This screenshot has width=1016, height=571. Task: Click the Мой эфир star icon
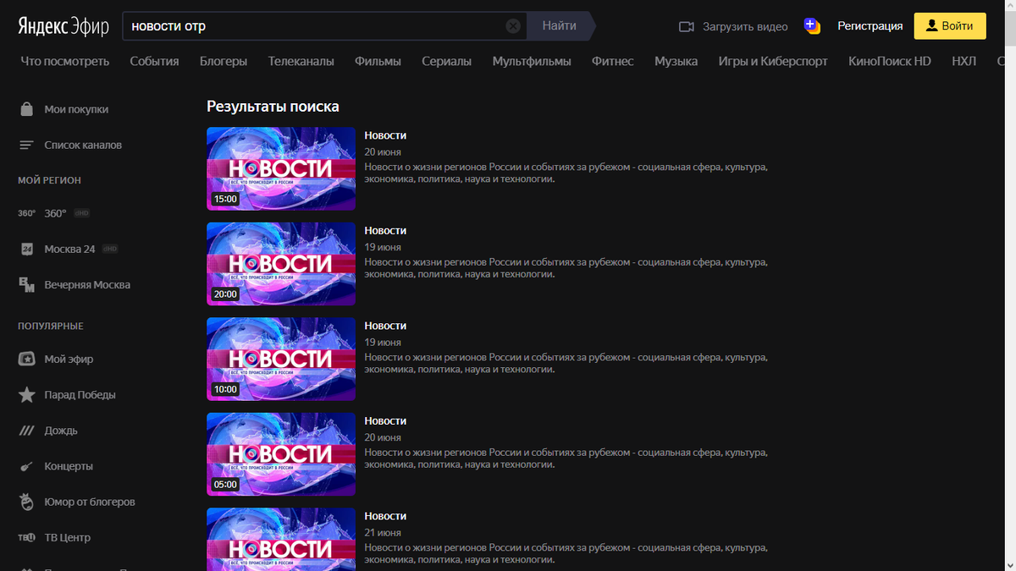[x=27, y=359]
